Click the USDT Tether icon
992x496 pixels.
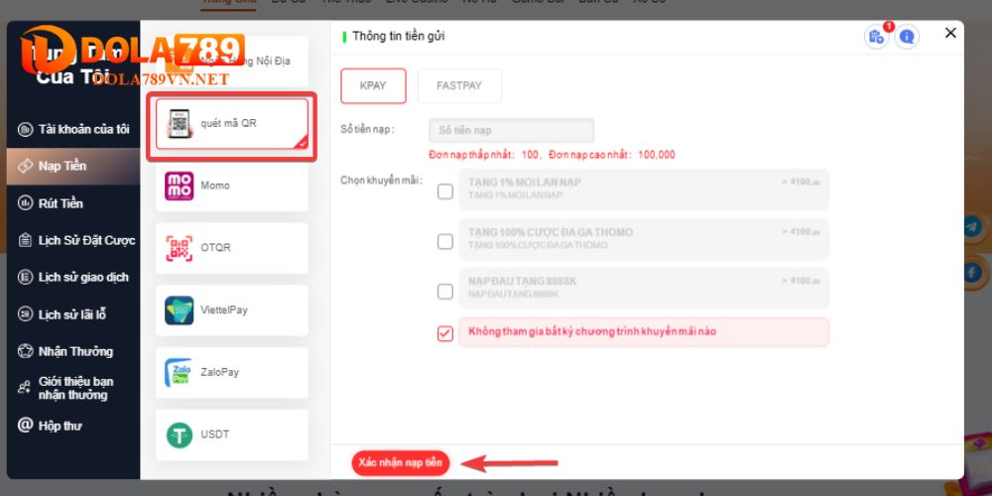(179, 435)
